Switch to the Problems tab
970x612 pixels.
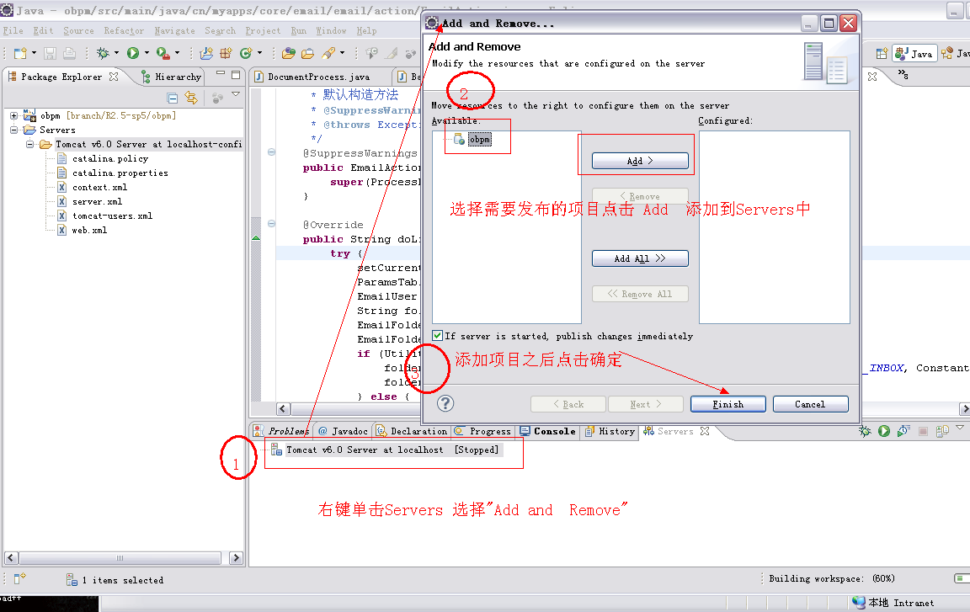coord(281,431)
